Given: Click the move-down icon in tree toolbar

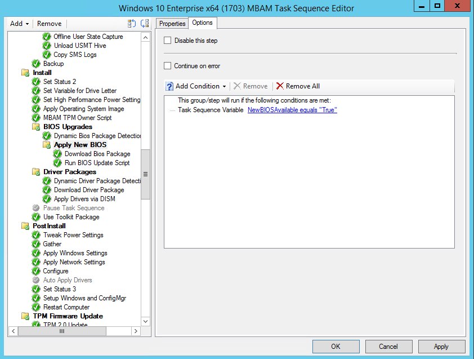Looking at the screenshot, I should (x=145, y=23).
